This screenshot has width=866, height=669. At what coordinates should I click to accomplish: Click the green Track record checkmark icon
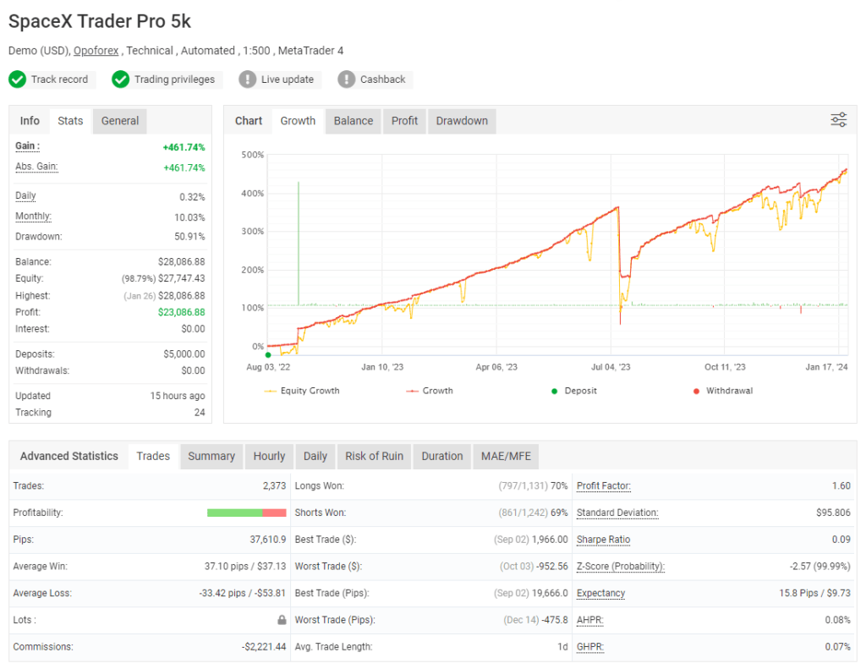(x=18, y=79)
